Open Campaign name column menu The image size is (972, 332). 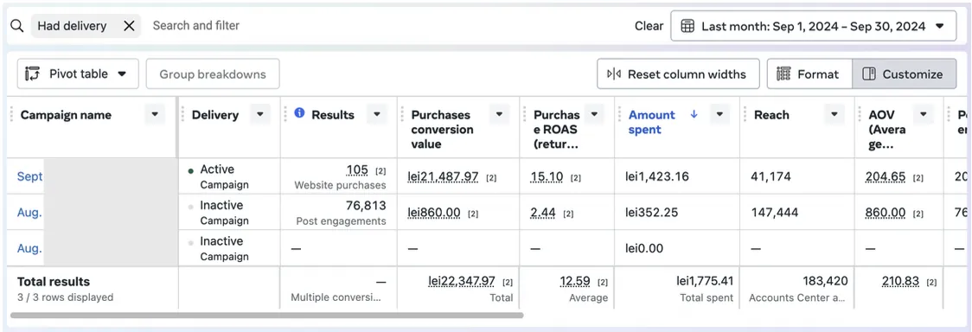click(x=155, y=115)
